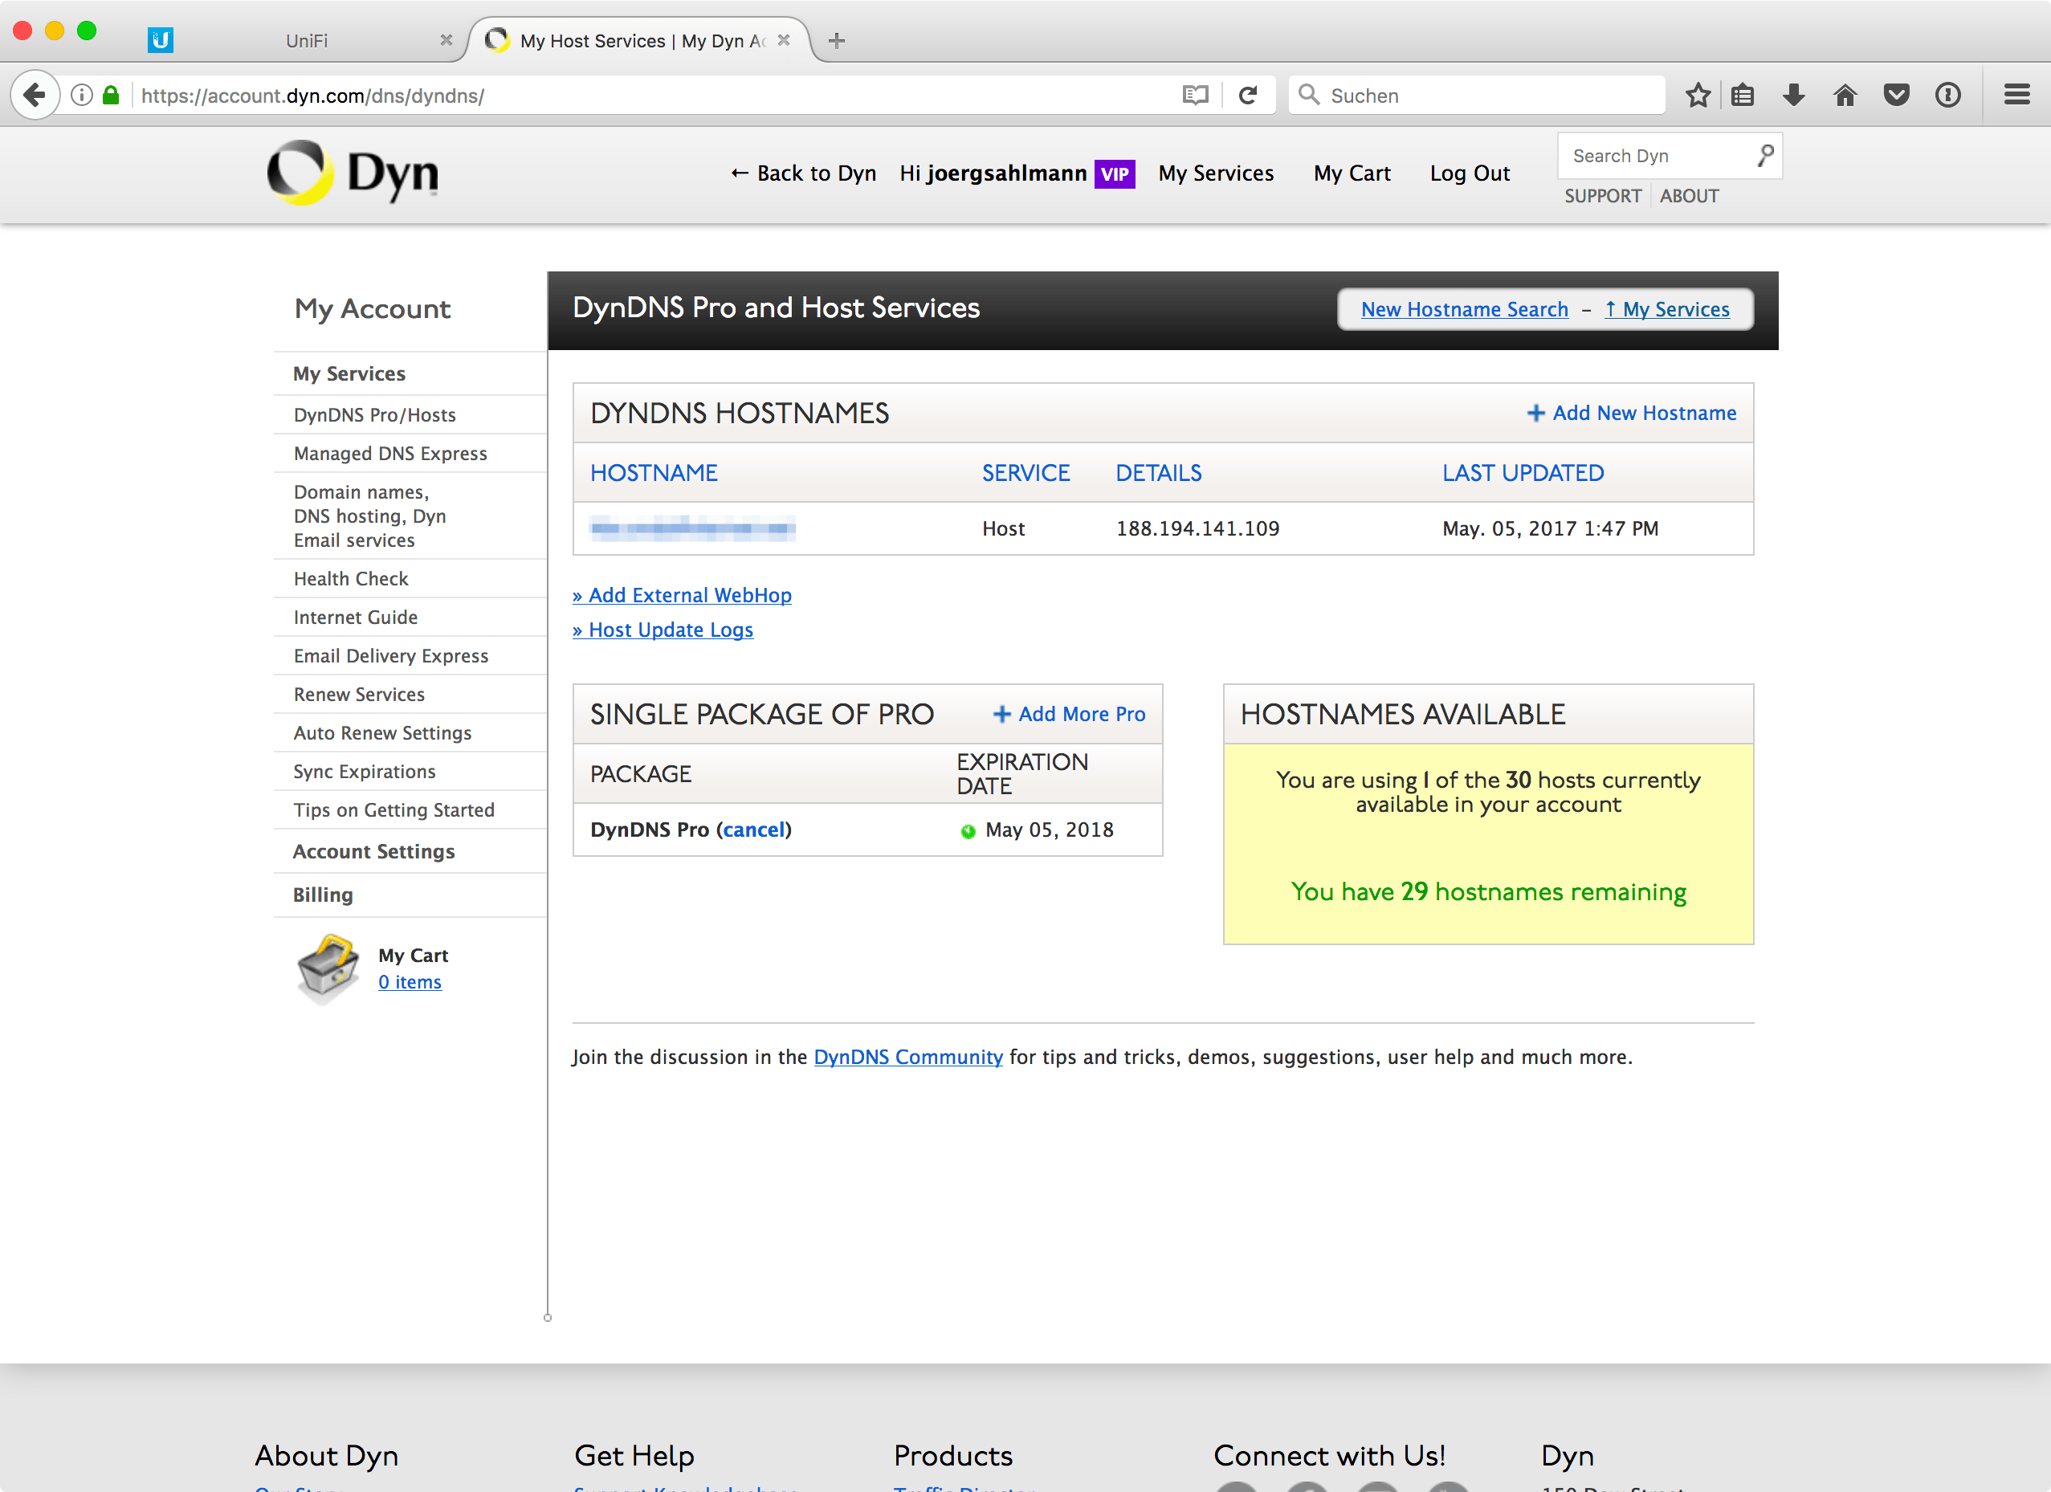This screenshot has height=1492, width=2051.
Task: Click the 0 items cart link
Action: [410, 982]
